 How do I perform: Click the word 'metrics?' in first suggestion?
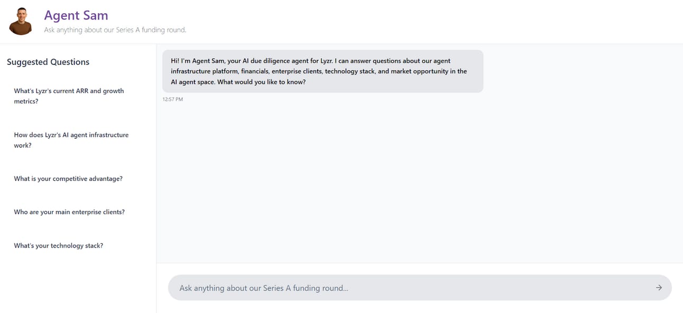[26, 101]
